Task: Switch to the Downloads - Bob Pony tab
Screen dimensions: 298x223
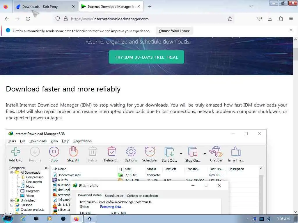Action: tap(46, 7)
